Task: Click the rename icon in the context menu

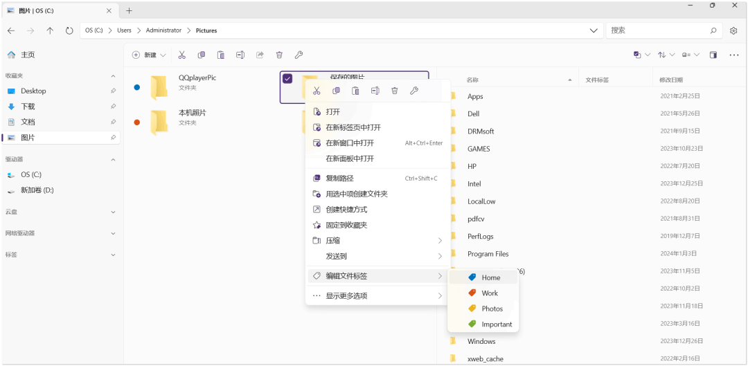Action: tap(375, 91)
